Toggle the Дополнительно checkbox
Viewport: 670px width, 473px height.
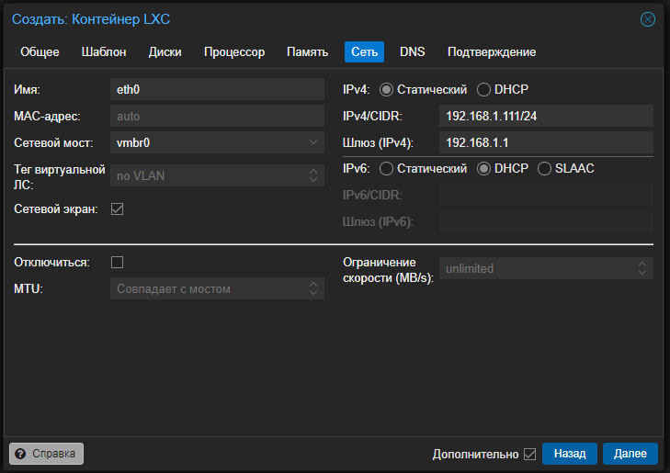(x=530, y=454)
